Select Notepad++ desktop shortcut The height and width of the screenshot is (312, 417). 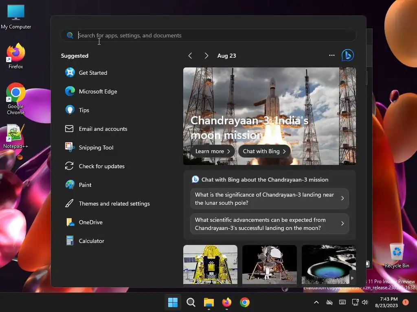(x=16, y=136)
